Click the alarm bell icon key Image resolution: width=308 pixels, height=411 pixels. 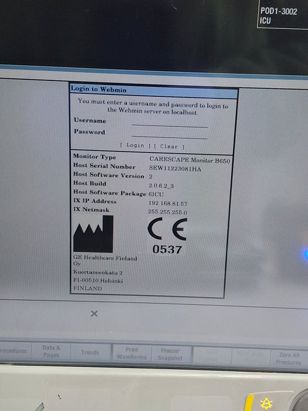tap(266, 403)
